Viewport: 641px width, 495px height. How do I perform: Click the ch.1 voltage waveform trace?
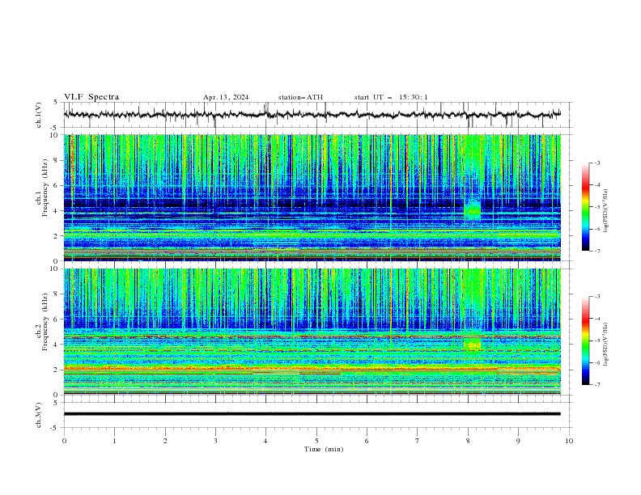(x=312, y=114)
